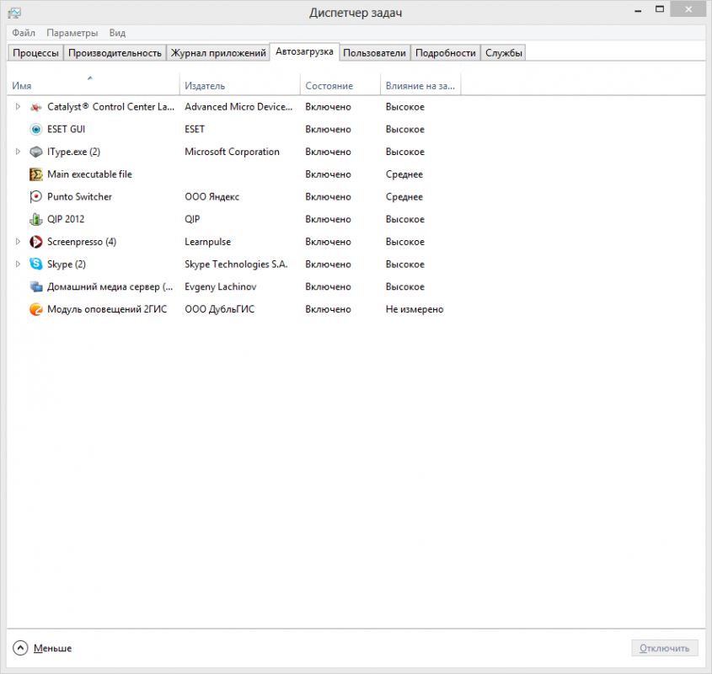Screen dimensions: 712x674
Task: Switch to the Производительность tab
Action: pos(115,53)
